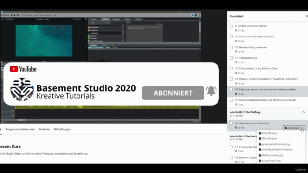Click the preview monitor menu icon beside the timecode
Screen dimensions: 308x173
coord(3,19)
